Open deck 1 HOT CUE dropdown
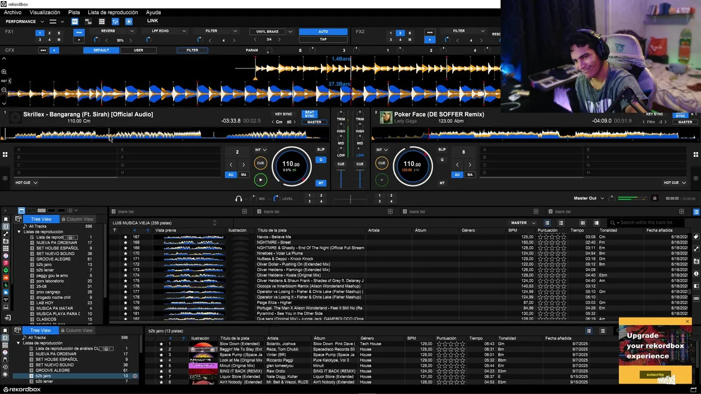 (26, 183)
